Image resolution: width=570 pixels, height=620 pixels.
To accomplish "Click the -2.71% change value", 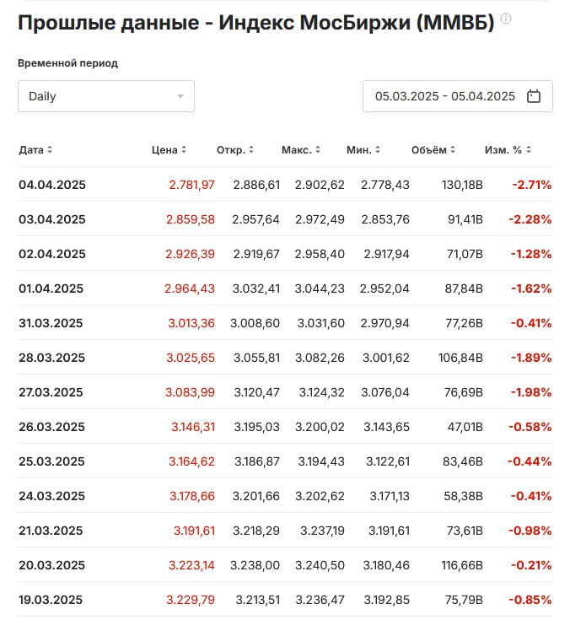I will [532, 185].
